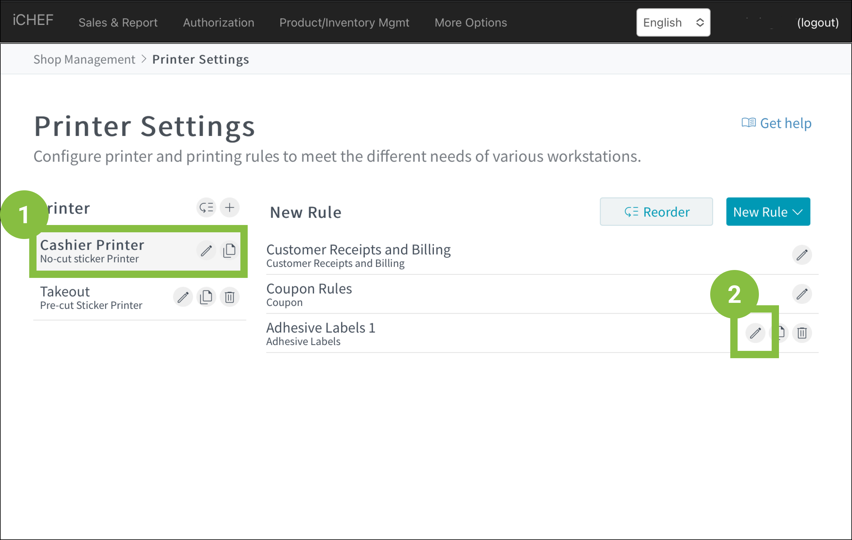Edit the Adhesive Labels 1 rule
852x540 pixels.
coord(755,333)
